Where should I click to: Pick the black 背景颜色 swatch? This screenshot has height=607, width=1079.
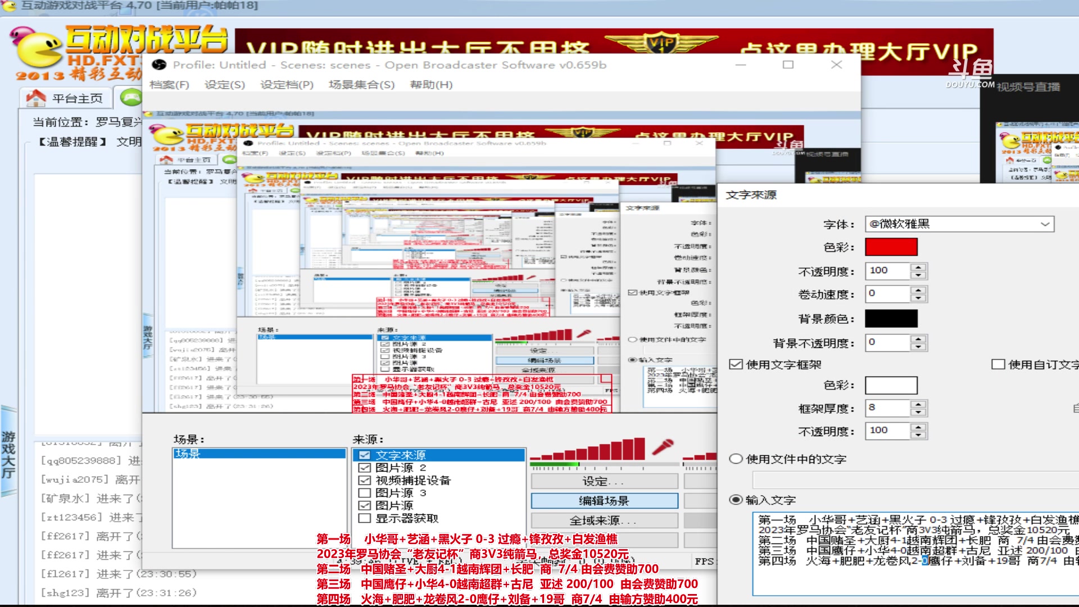pos(891,319)
